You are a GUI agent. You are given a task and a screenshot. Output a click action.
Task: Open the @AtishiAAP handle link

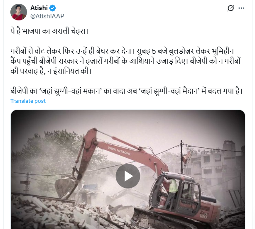47,16
